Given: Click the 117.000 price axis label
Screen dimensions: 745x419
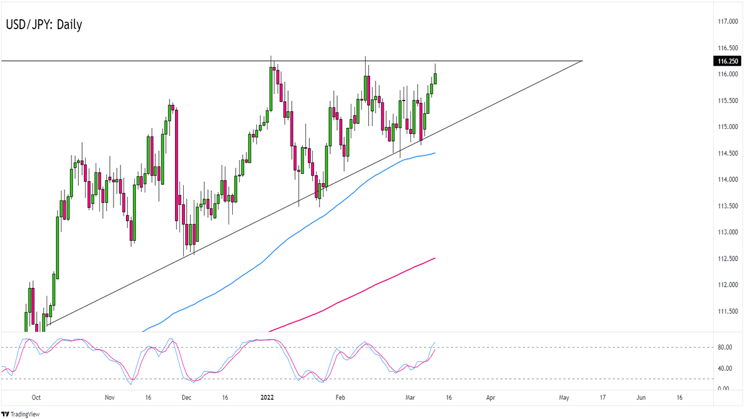Looking at the screenshot, I should pos(727,22).
